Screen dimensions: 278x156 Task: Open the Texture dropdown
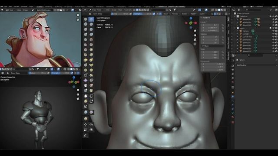pyautogui.click(x=175, y=14)
